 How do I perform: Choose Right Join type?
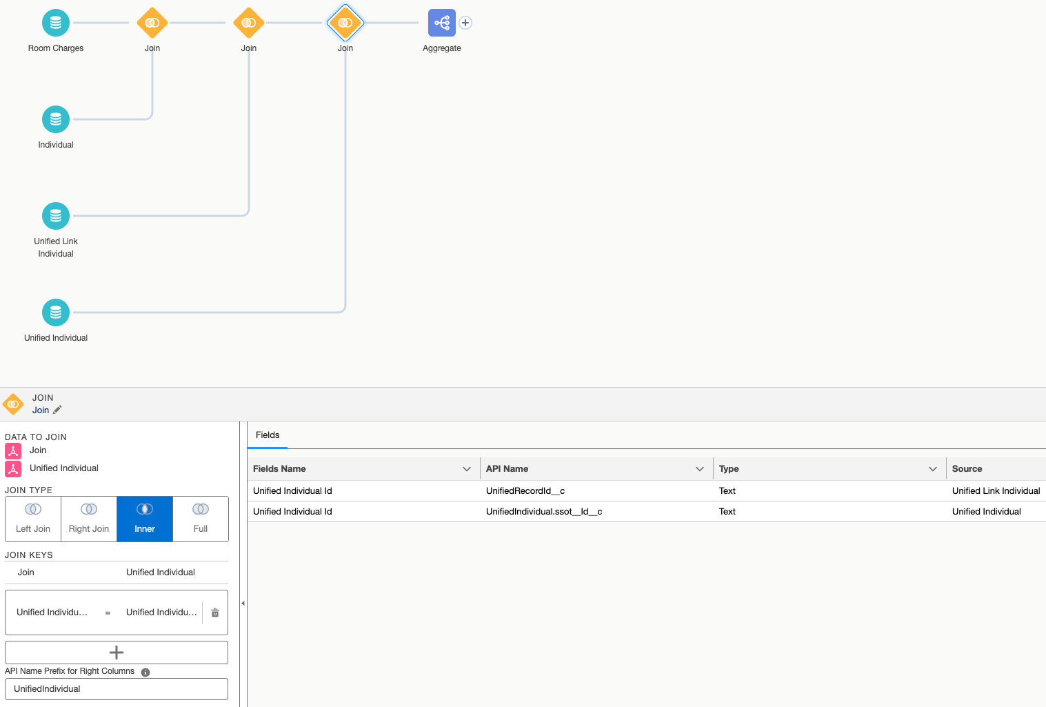(89, 519)
